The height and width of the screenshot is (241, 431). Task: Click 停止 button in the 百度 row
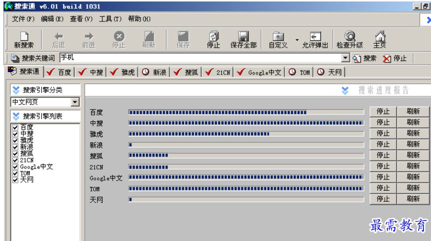383,111
